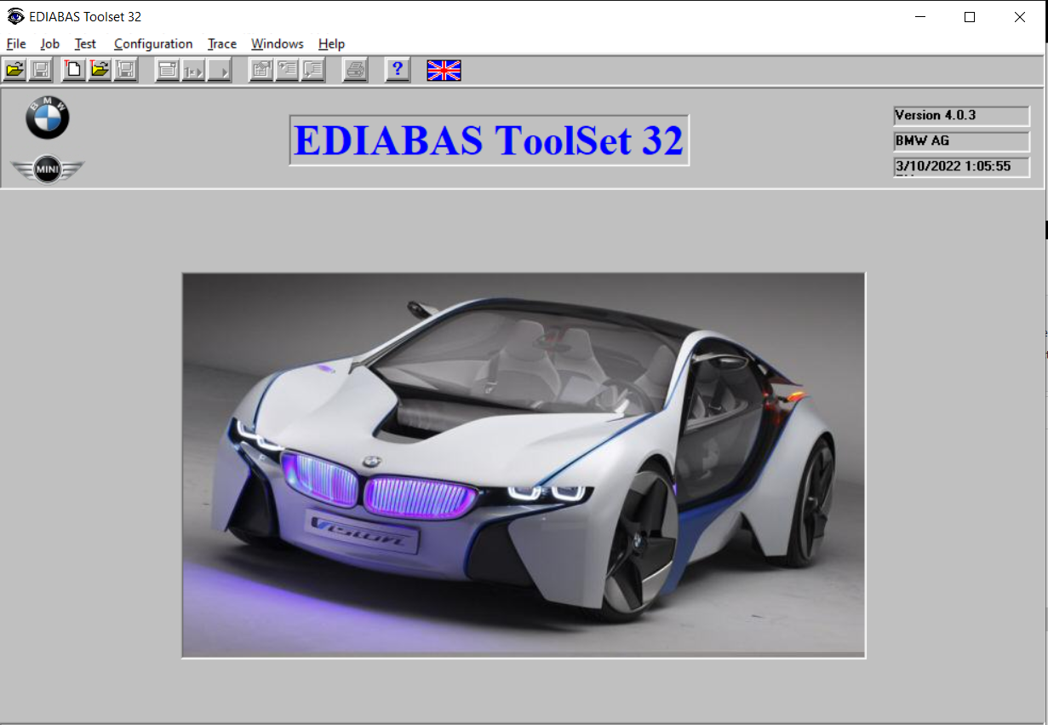This screenshot has height=725, width=1048.
Task: Minimize the EDIABAS Toolset window
Action: tap(919, 17)
